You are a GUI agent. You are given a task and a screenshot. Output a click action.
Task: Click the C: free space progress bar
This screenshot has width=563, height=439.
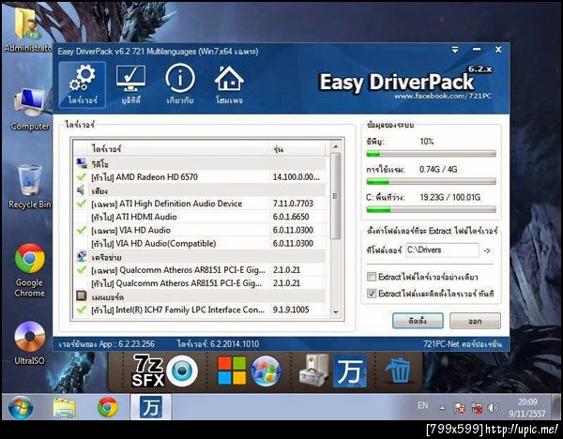tap(431, 209)
